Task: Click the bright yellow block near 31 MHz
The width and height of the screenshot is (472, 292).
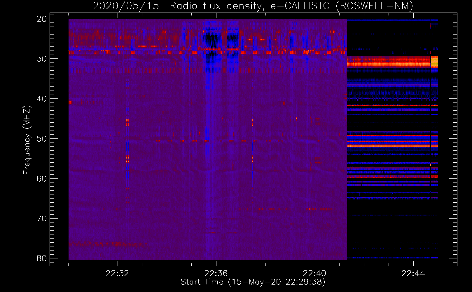Action: 434,62
